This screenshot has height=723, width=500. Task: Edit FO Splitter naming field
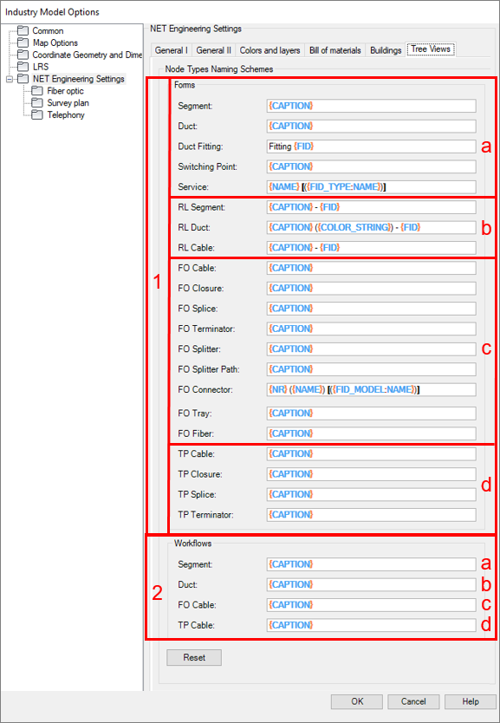371,349
